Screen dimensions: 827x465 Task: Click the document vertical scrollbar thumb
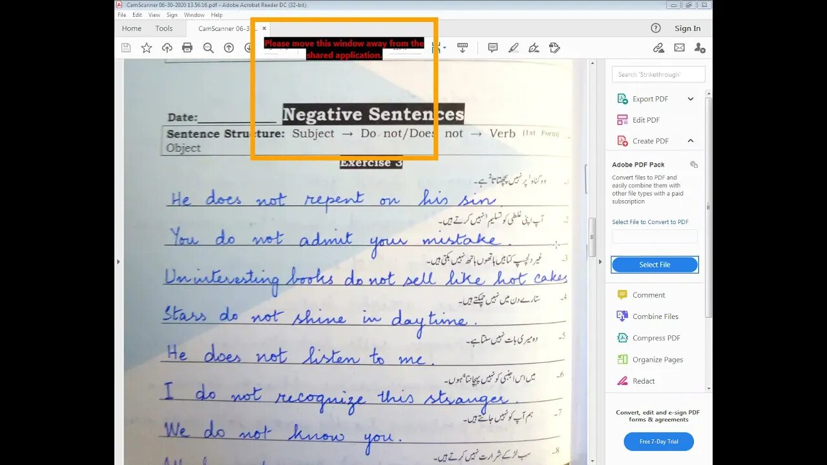(592, 238)
